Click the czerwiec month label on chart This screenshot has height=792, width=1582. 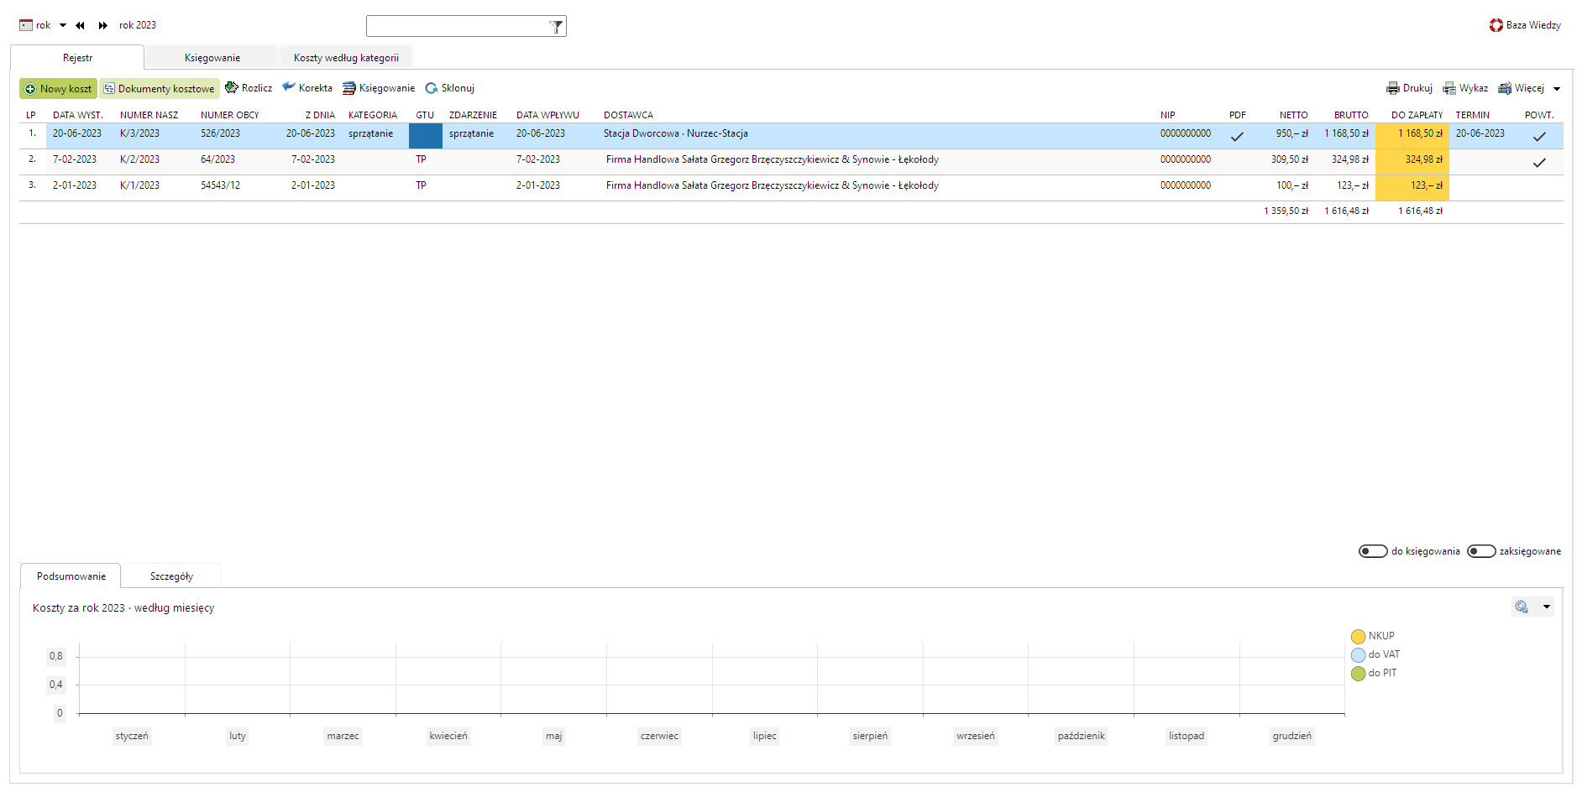(659, 736)
